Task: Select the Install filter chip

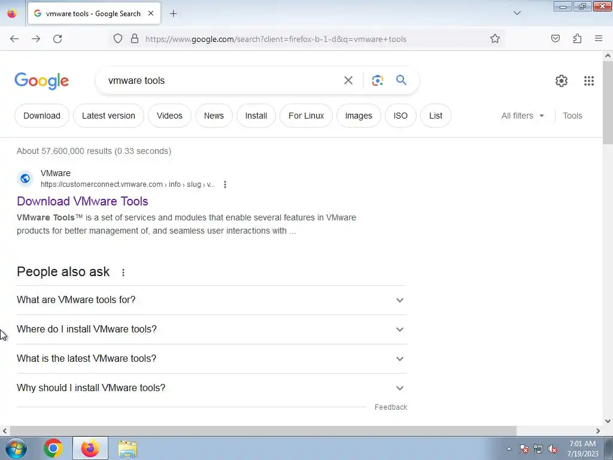Action: click(x=256, y=116)
